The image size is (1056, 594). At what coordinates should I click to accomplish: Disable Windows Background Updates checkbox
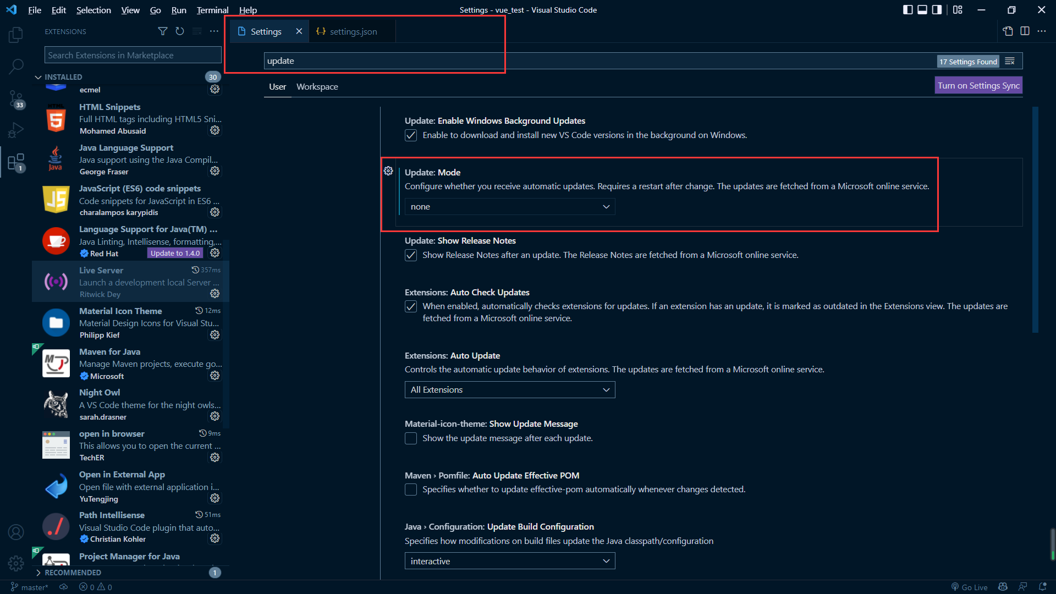point(411,135)
